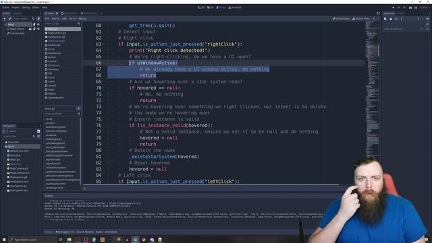Toggle alphabetical sorting of methods
432x243 pixels.
click(79, 109)
